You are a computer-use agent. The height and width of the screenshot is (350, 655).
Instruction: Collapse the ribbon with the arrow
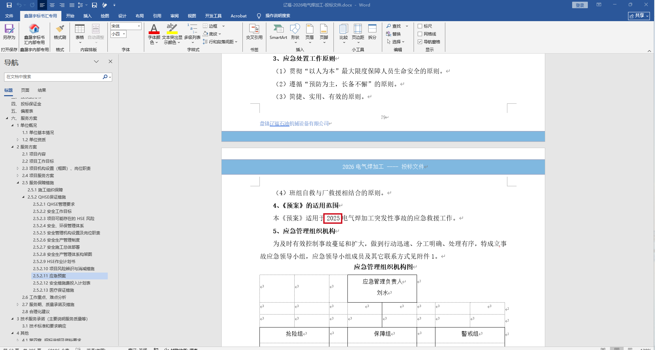click(x=649, y=51)
